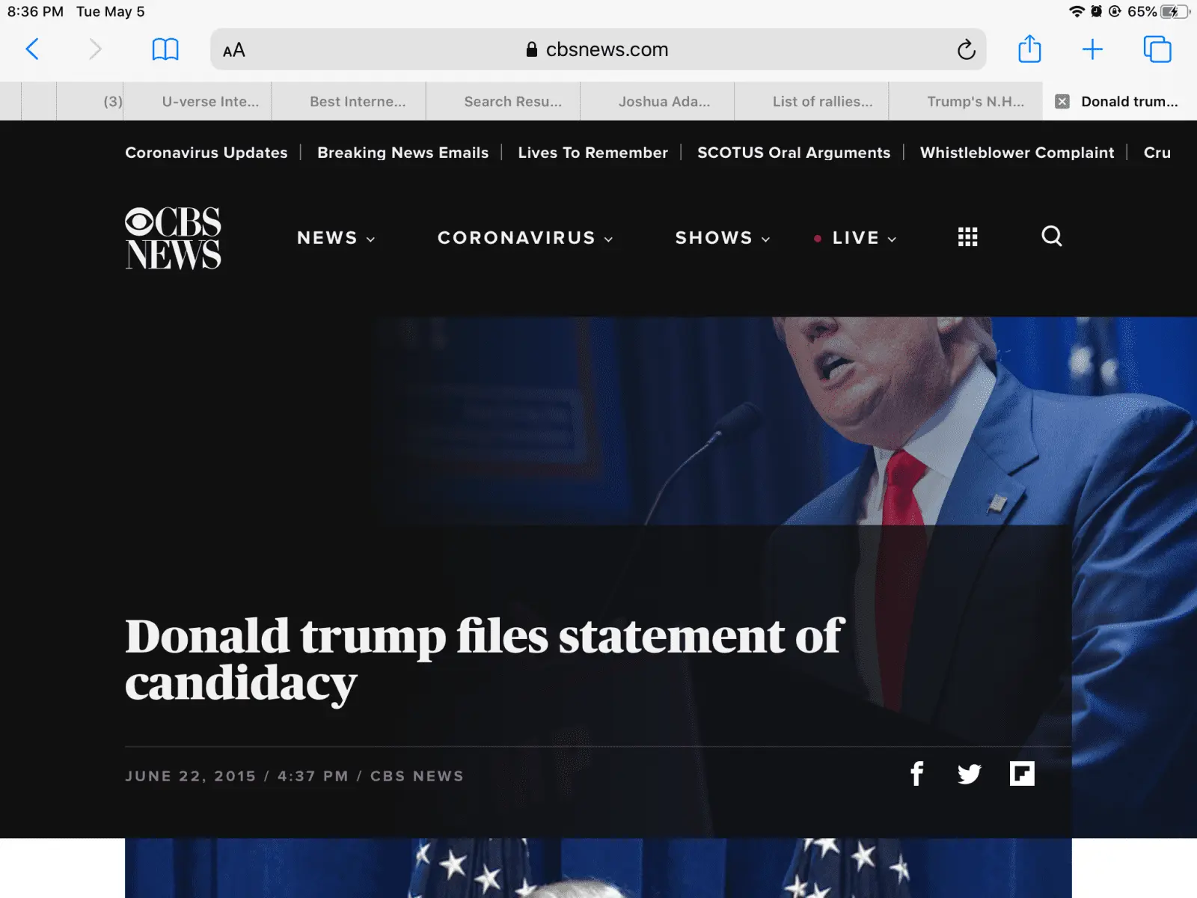Share article on Facebook
1197x898 pixels.
[x=916, y=774]
